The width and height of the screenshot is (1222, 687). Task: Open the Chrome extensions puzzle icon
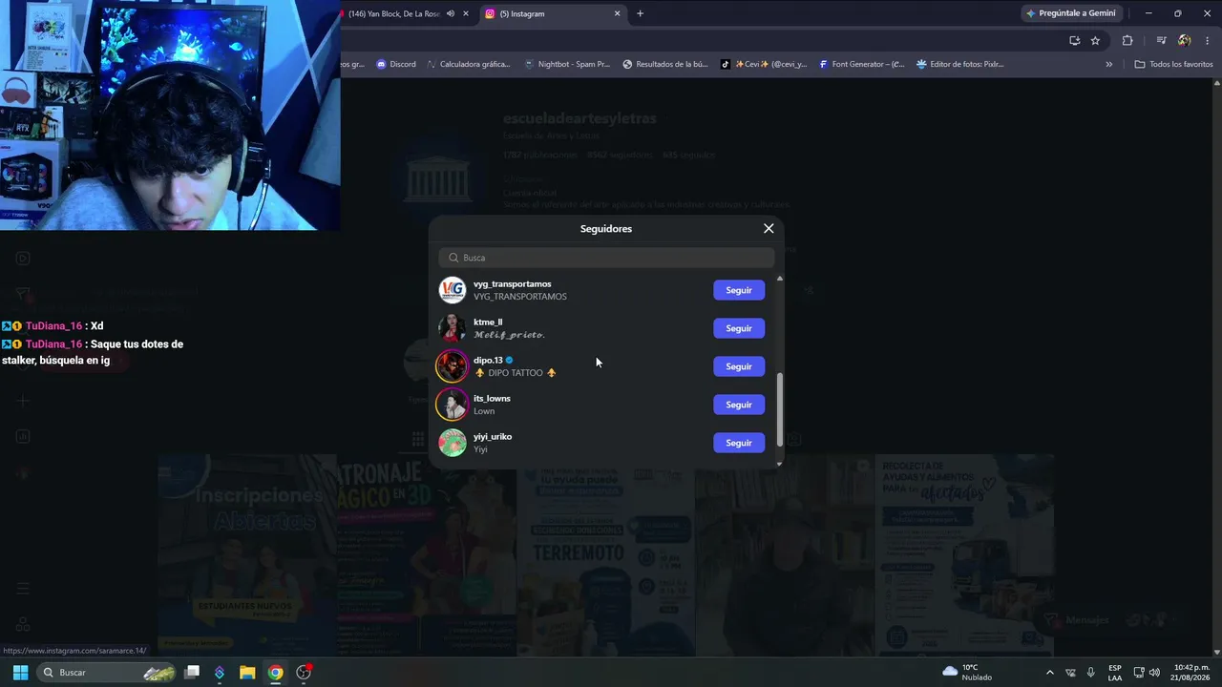[1127, 40]
